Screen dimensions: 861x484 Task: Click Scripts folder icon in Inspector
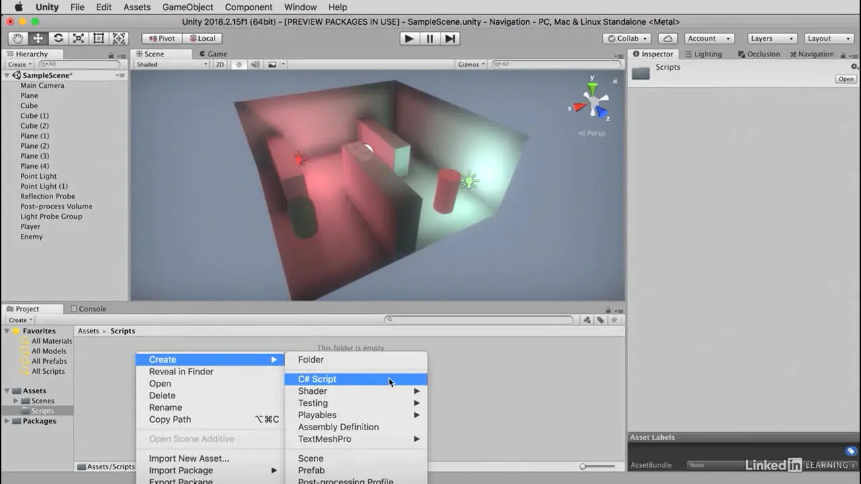click(641, 73)
